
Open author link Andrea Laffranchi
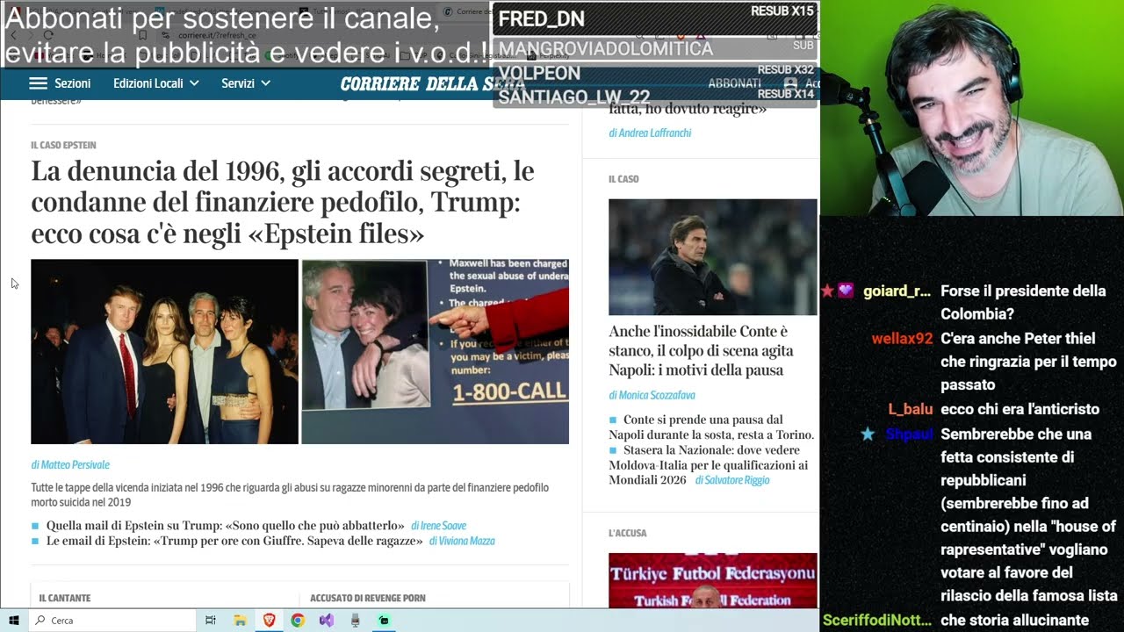[x=650, y=133]
